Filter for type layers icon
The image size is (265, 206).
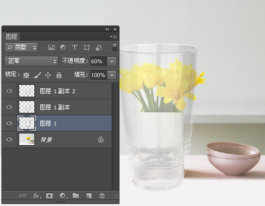pos(75,47)
